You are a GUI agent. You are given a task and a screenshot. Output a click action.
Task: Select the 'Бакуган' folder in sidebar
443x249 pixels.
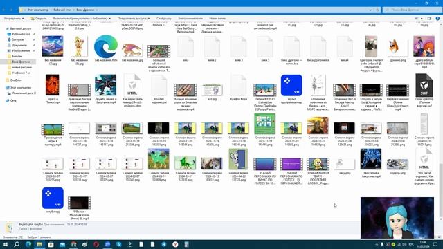(17, 56)
